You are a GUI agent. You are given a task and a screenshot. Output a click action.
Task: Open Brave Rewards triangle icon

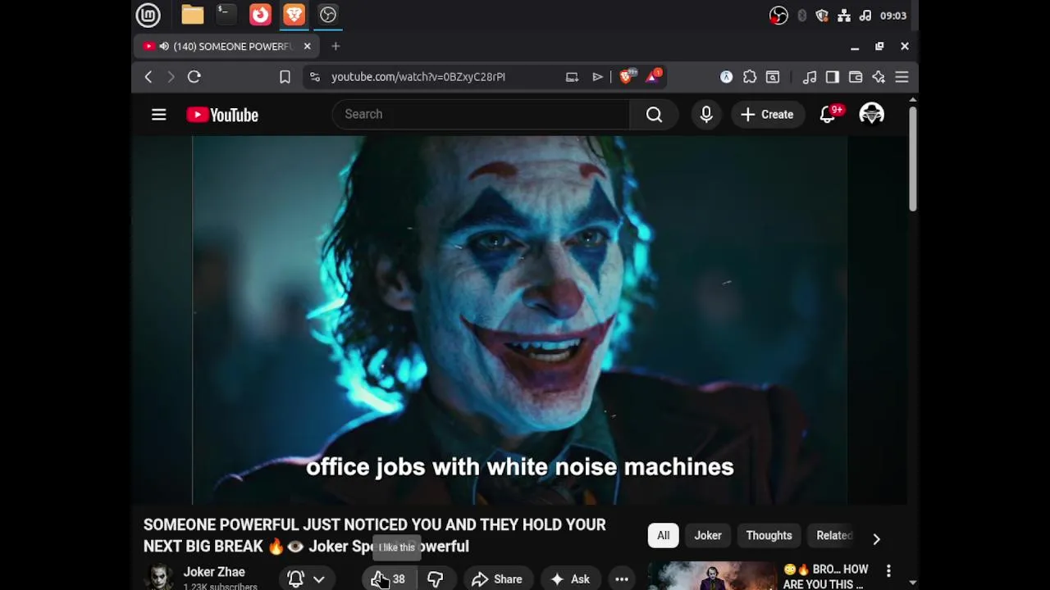click(x=654, y=77)
